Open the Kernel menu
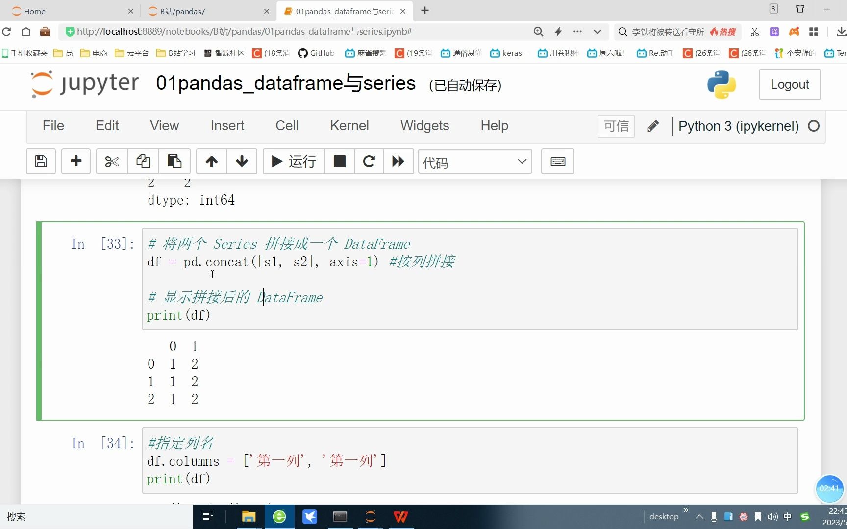The height and width of the screenshot is (529, 847). [349, 126]
